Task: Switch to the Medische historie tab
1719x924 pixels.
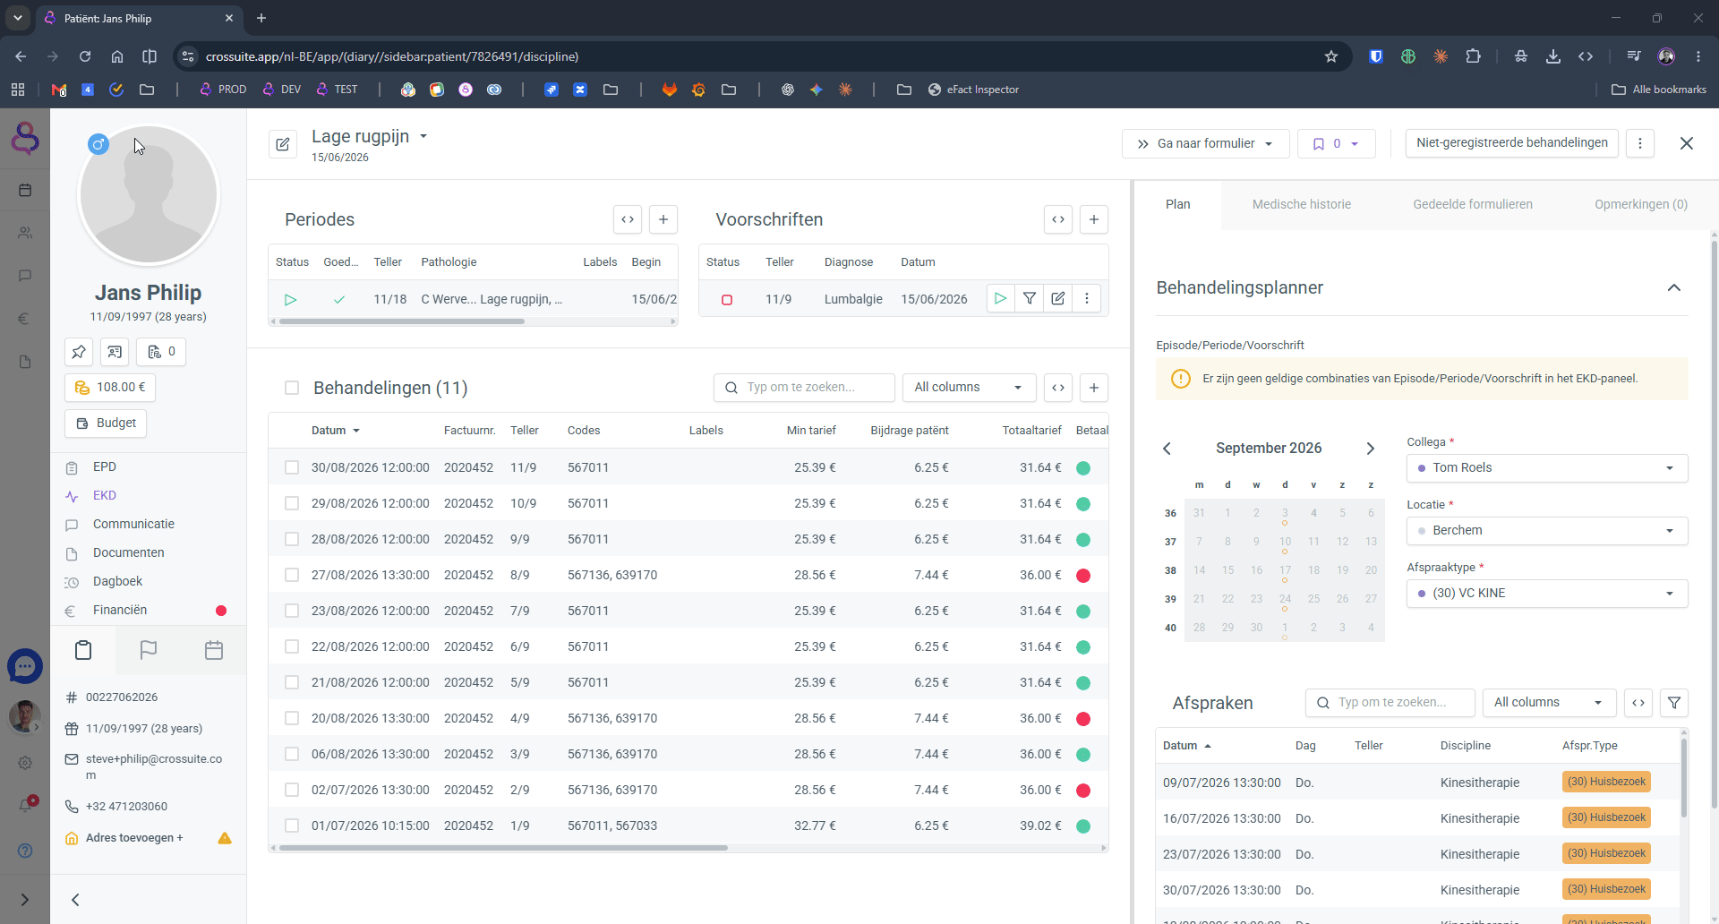Action: tap(1302, 205)
